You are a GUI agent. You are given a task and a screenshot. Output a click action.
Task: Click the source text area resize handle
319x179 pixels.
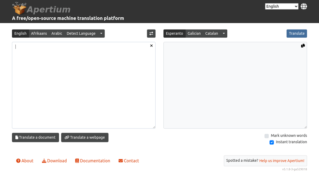154,127
